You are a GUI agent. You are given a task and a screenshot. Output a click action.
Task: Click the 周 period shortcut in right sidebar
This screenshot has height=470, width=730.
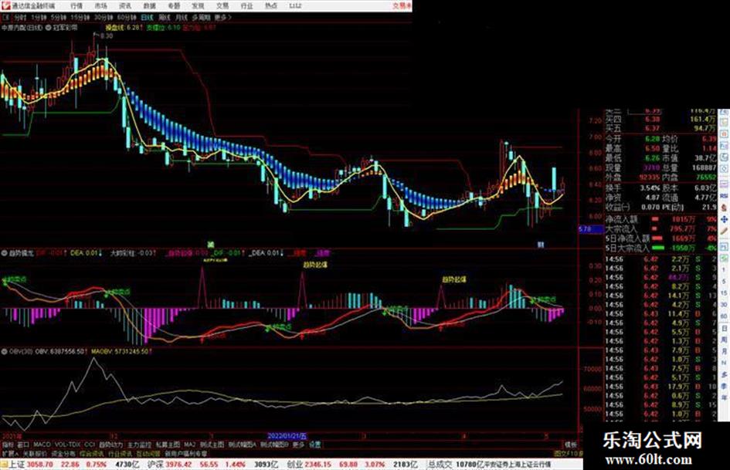tap(724, 340)
